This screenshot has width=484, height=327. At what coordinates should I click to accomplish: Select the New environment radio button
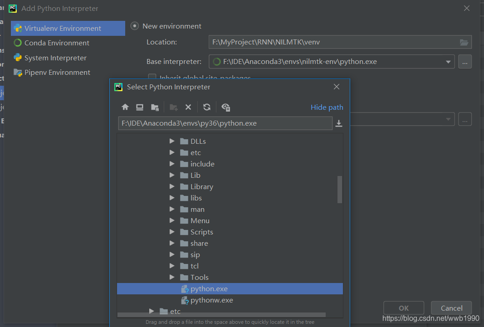tap(135, 26)
